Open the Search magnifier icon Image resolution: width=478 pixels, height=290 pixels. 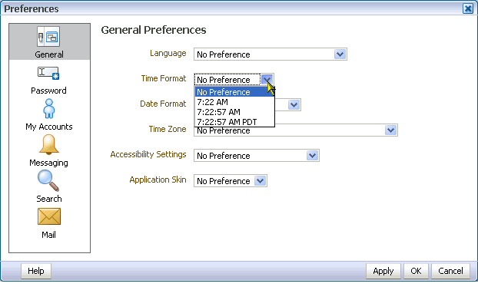tap(48, 180)
